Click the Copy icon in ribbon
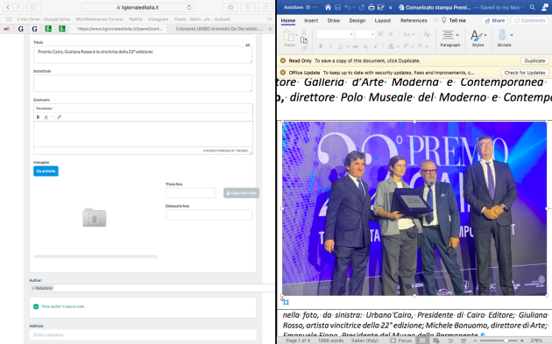 304,40
